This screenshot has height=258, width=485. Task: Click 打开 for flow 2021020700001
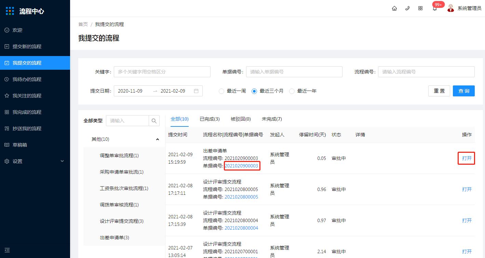click(467, 252)
